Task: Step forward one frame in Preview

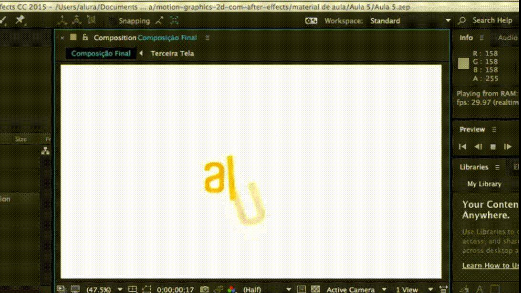Action: [508, 147]
